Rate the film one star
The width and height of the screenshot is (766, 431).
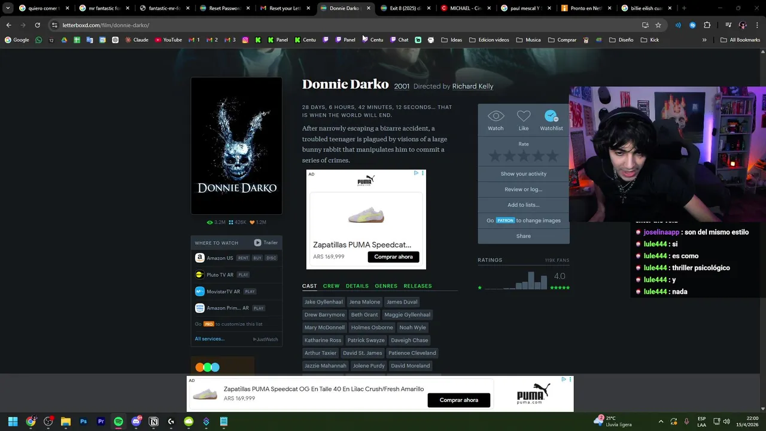click(495, 156)
